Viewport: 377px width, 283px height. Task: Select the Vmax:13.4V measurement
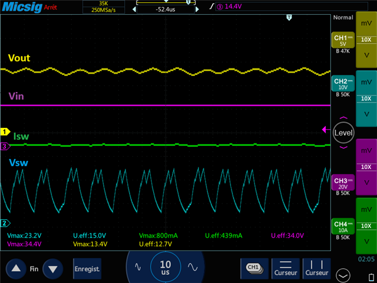90,244
